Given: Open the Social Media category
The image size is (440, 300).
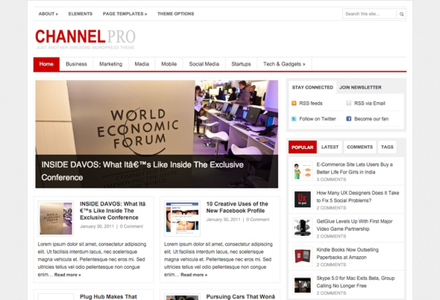Looking at the screenshot, I should [x=204, y=64].
